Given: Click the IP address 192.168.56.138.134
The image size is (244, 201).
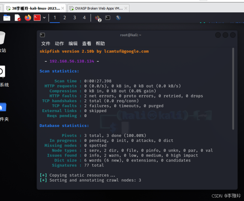Looking at the screenshot, I should pos(72,61).
